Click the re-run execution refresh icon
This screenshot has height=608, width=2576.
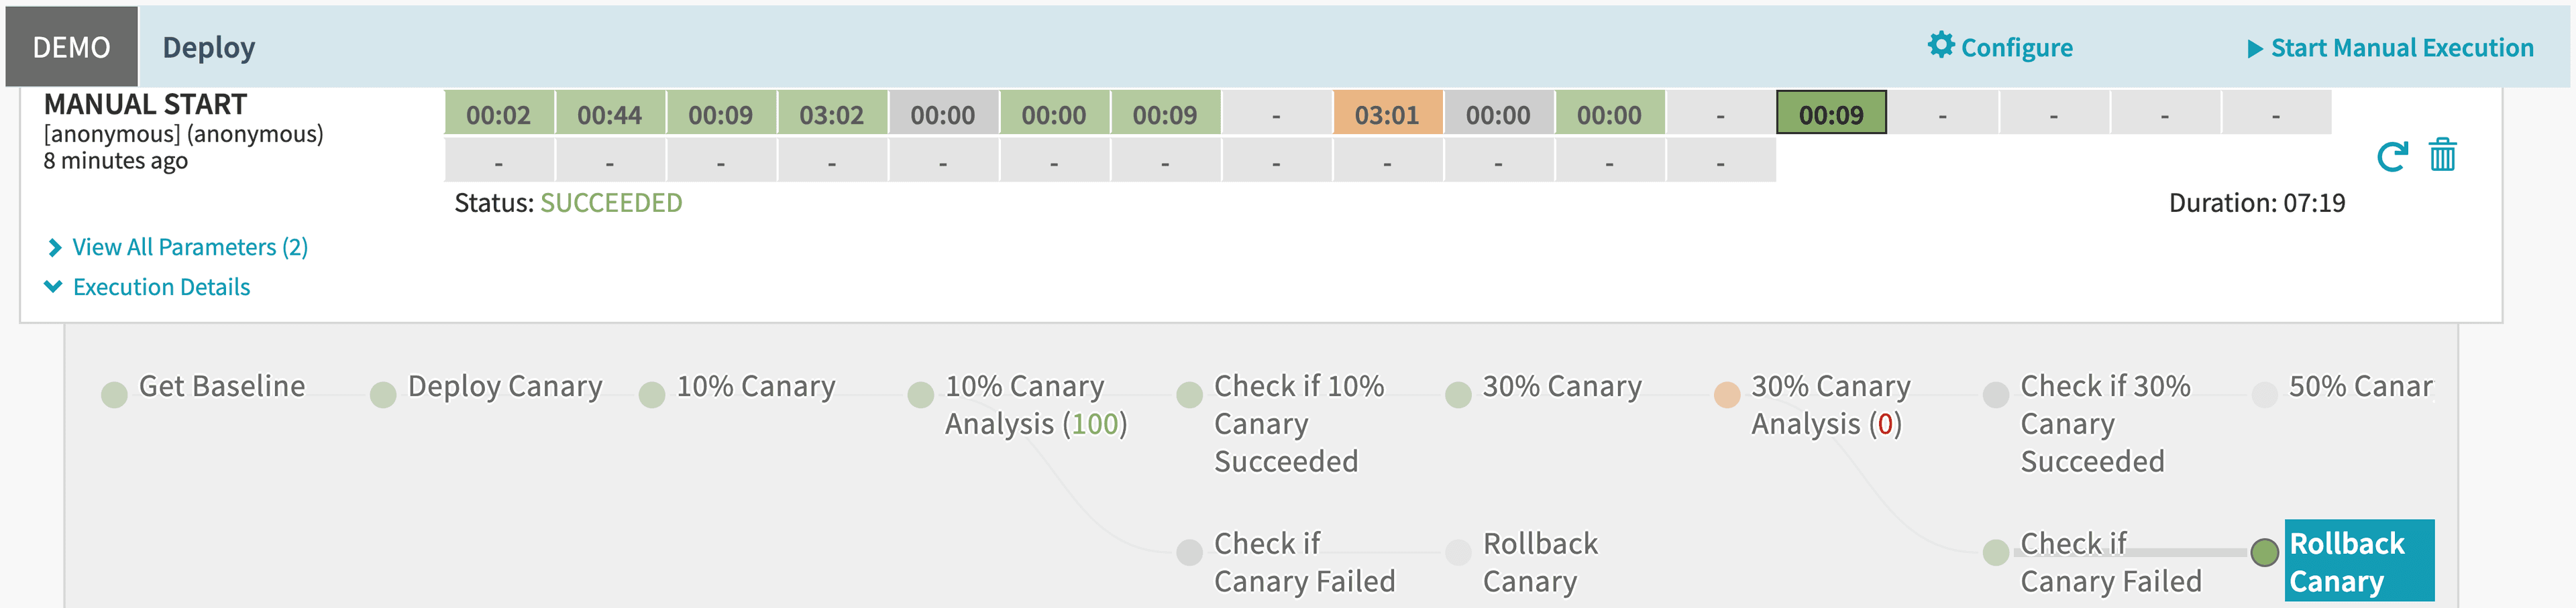[x=2392, y=156]
